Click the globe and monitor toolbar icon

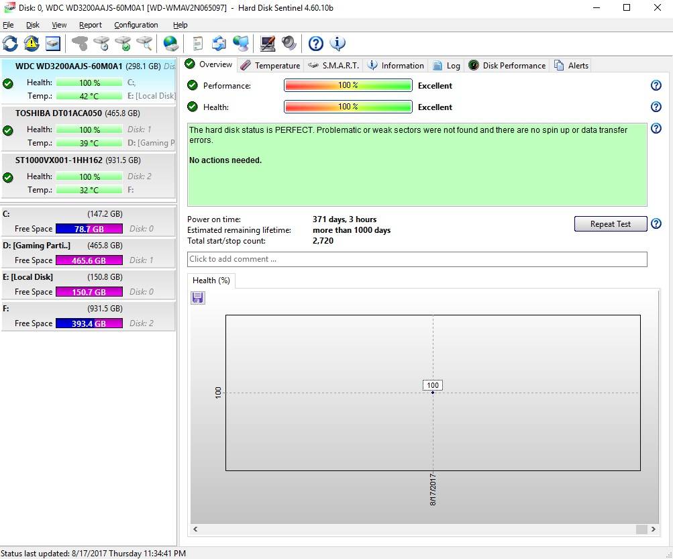coord(241,44)
